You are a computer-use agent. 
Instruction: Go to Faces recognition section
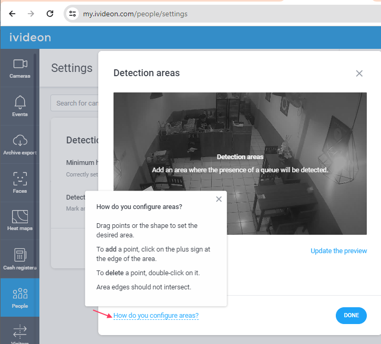tap(20, 183)
